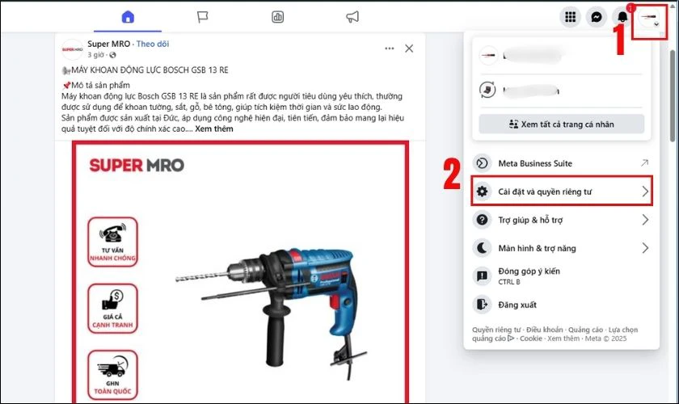Open Messenger chats

(597, 17)
